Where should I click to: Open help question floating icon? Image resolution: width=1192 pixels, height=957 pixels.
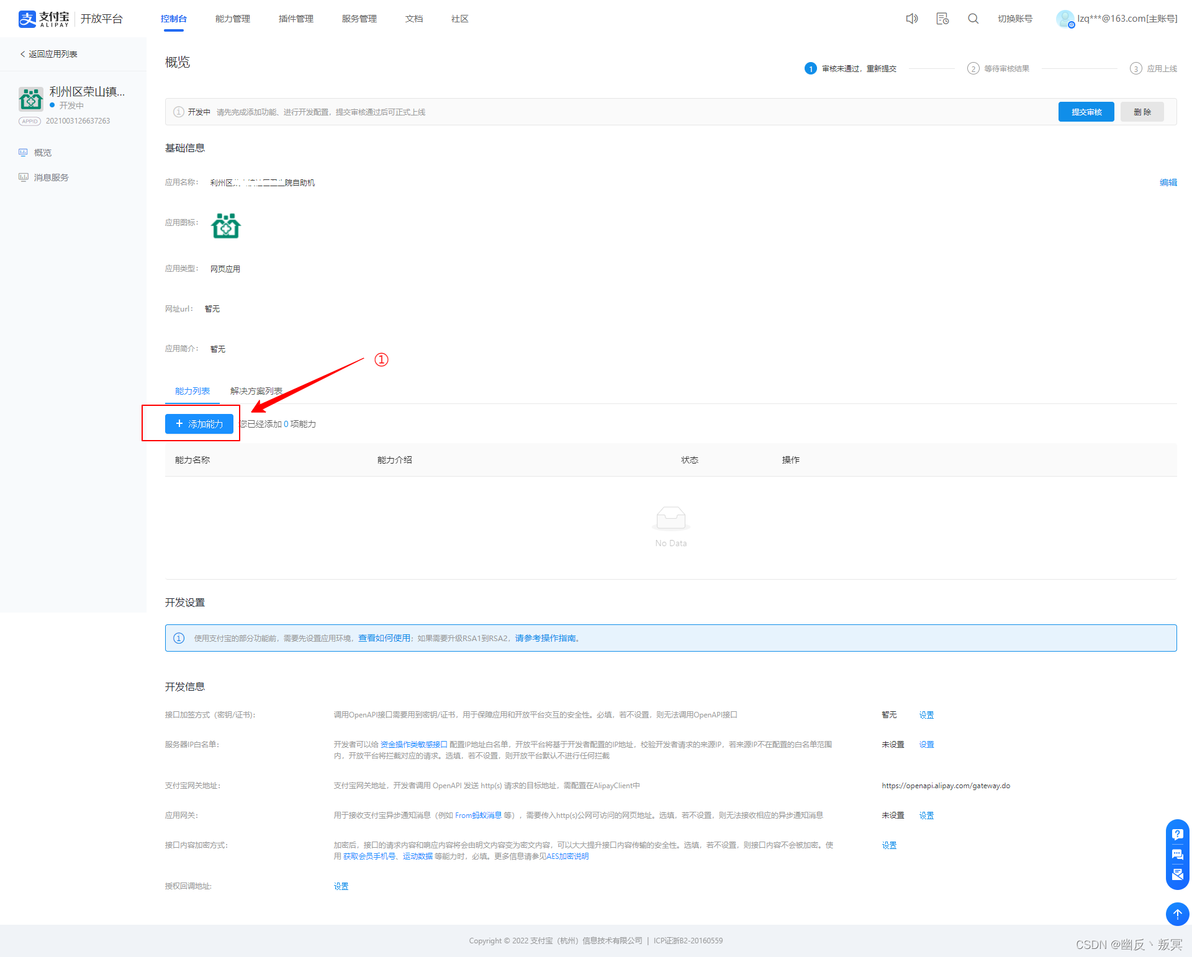point(1177,834)
